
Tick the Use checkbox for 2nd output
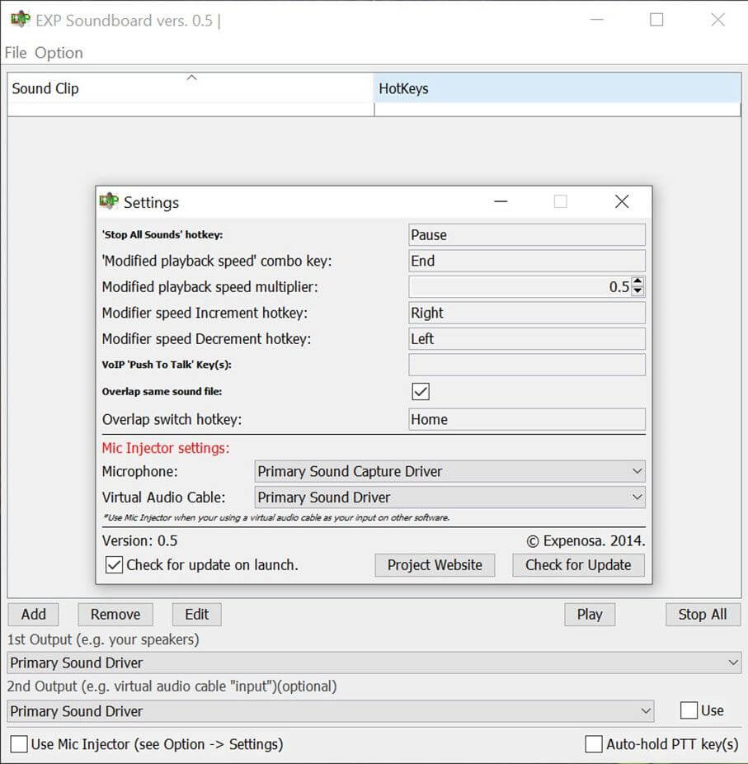click(689, 710)
